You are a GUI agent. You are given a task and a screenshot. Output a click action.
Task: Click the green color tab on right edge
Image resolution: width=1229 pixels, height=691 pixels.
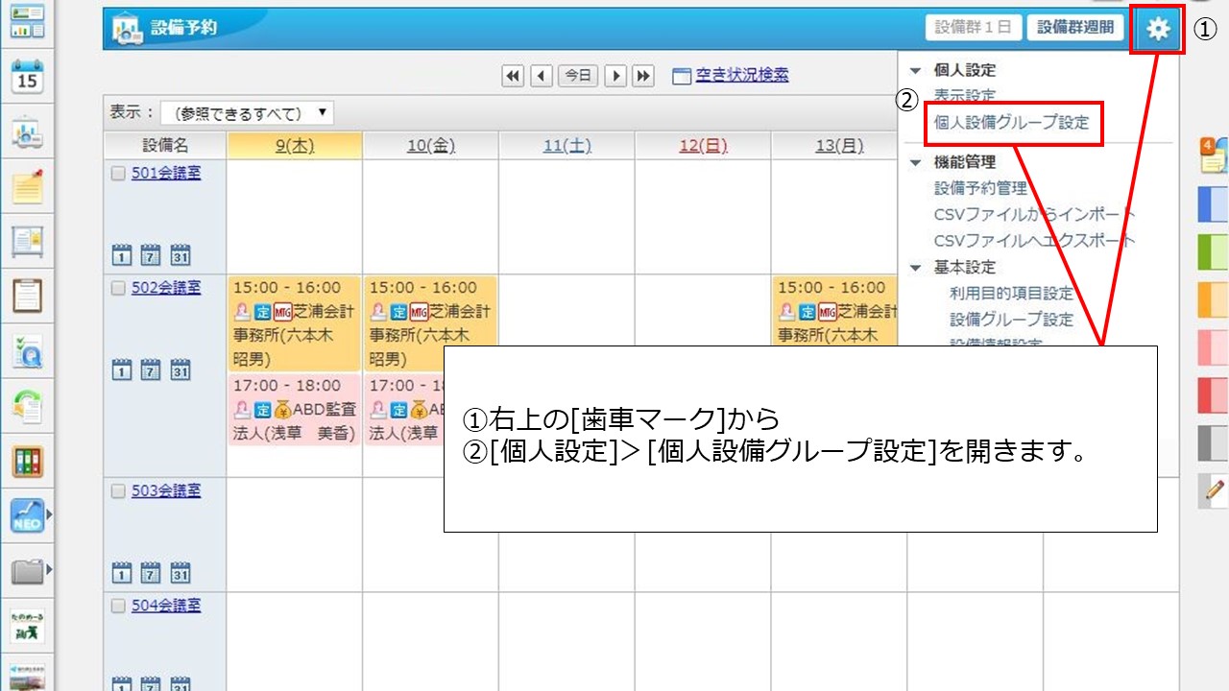[1213, 253]
